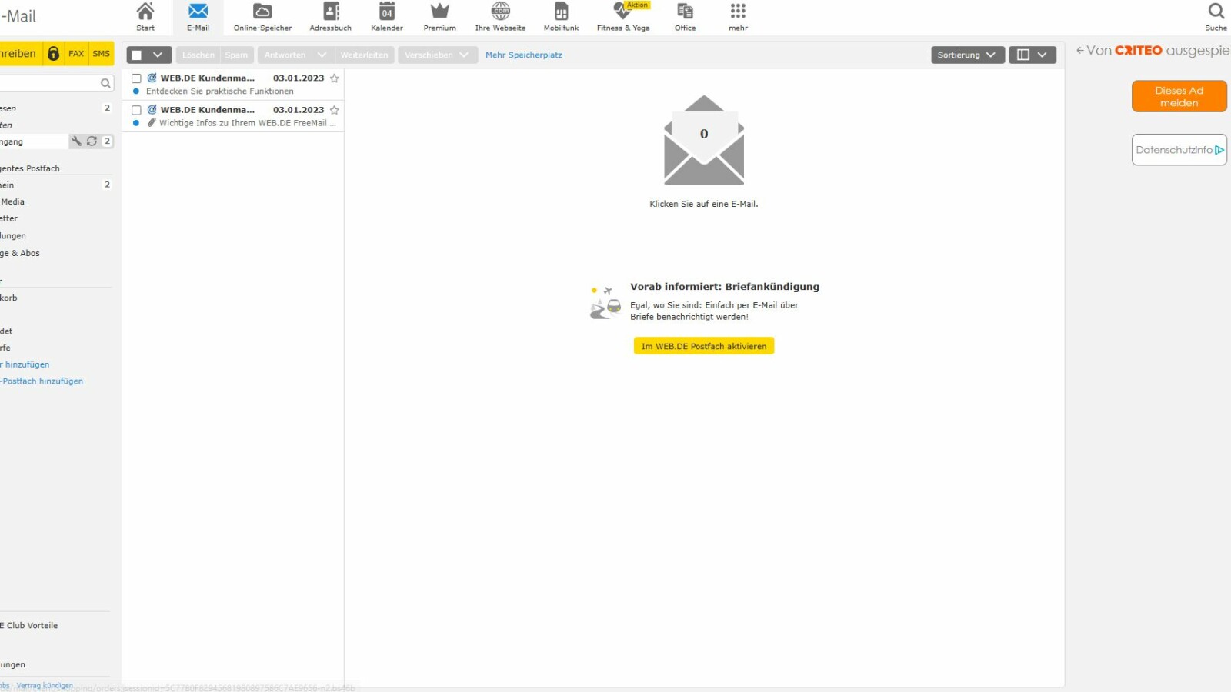Open the Kalender from the top navigation
1231x692 pixels.
[386, 15]
